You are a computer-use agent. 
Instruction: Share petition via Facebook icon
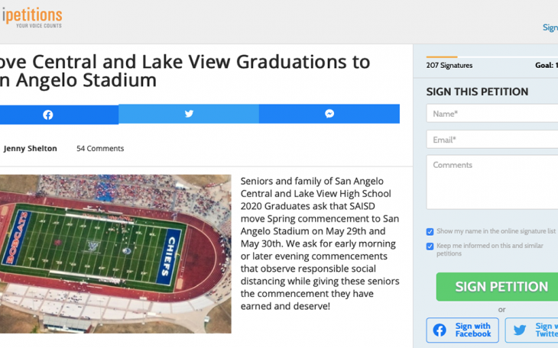click(x=48, y=114)
